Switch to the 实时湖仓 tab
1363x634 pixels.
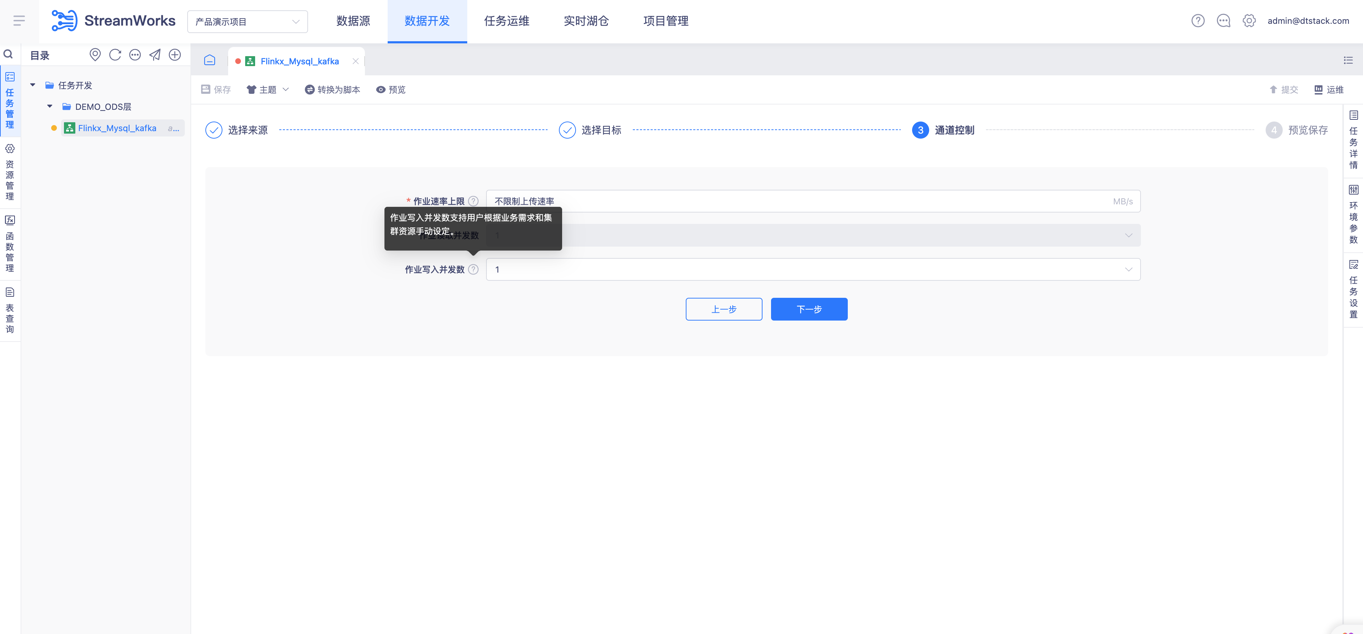(586, 21)
